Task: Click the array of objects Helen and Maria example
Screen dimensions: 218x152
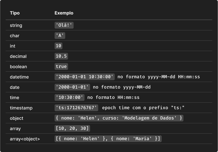Action: tap(108, 139)
